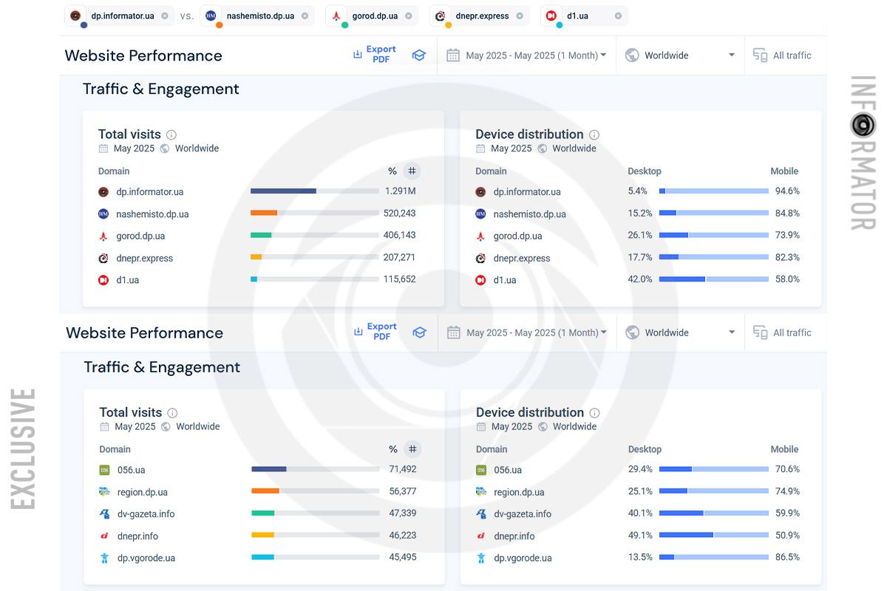Open dnepr.express in upper Total visits list
Viewport: 887px width, 591px height.
[144, 259]
